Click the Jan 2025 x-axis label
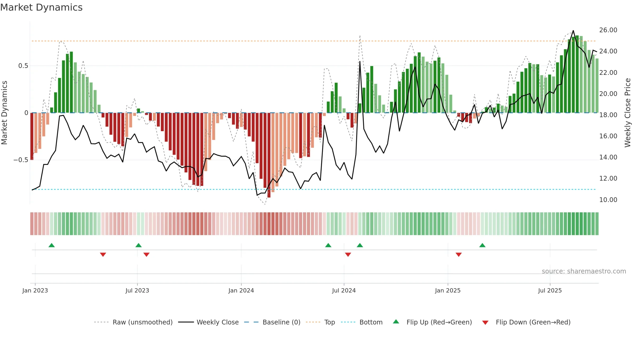 click(448, 290)
